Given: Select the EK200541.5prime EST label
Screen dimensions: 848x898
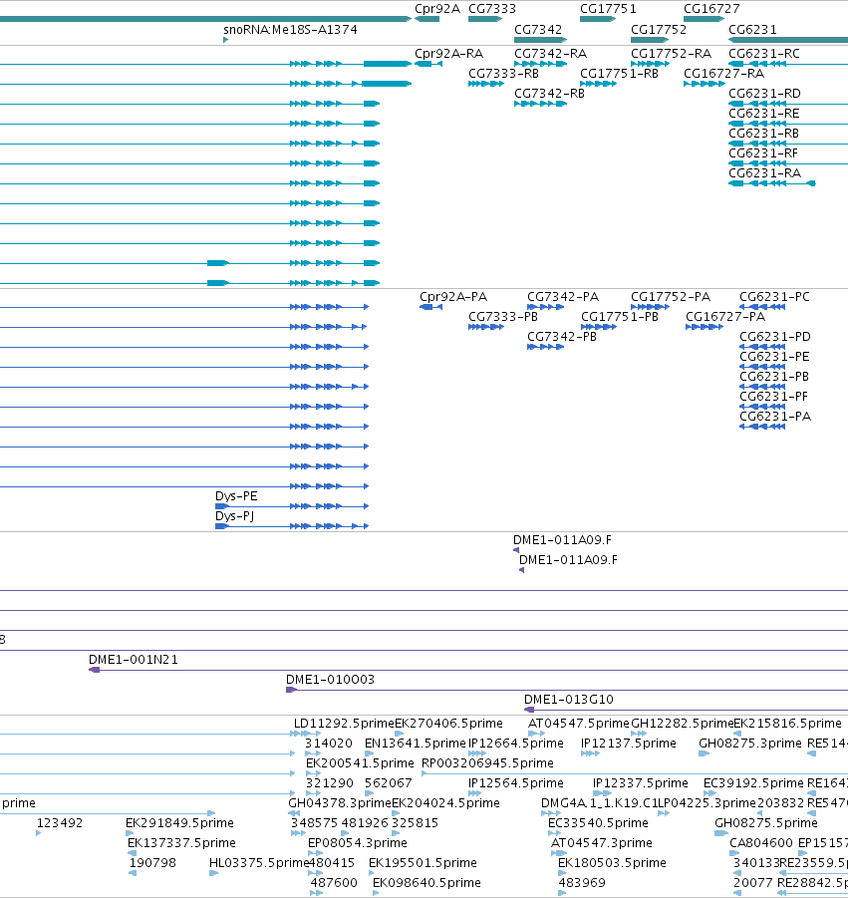Looking at the screenshot, I should tap(360, 764).
